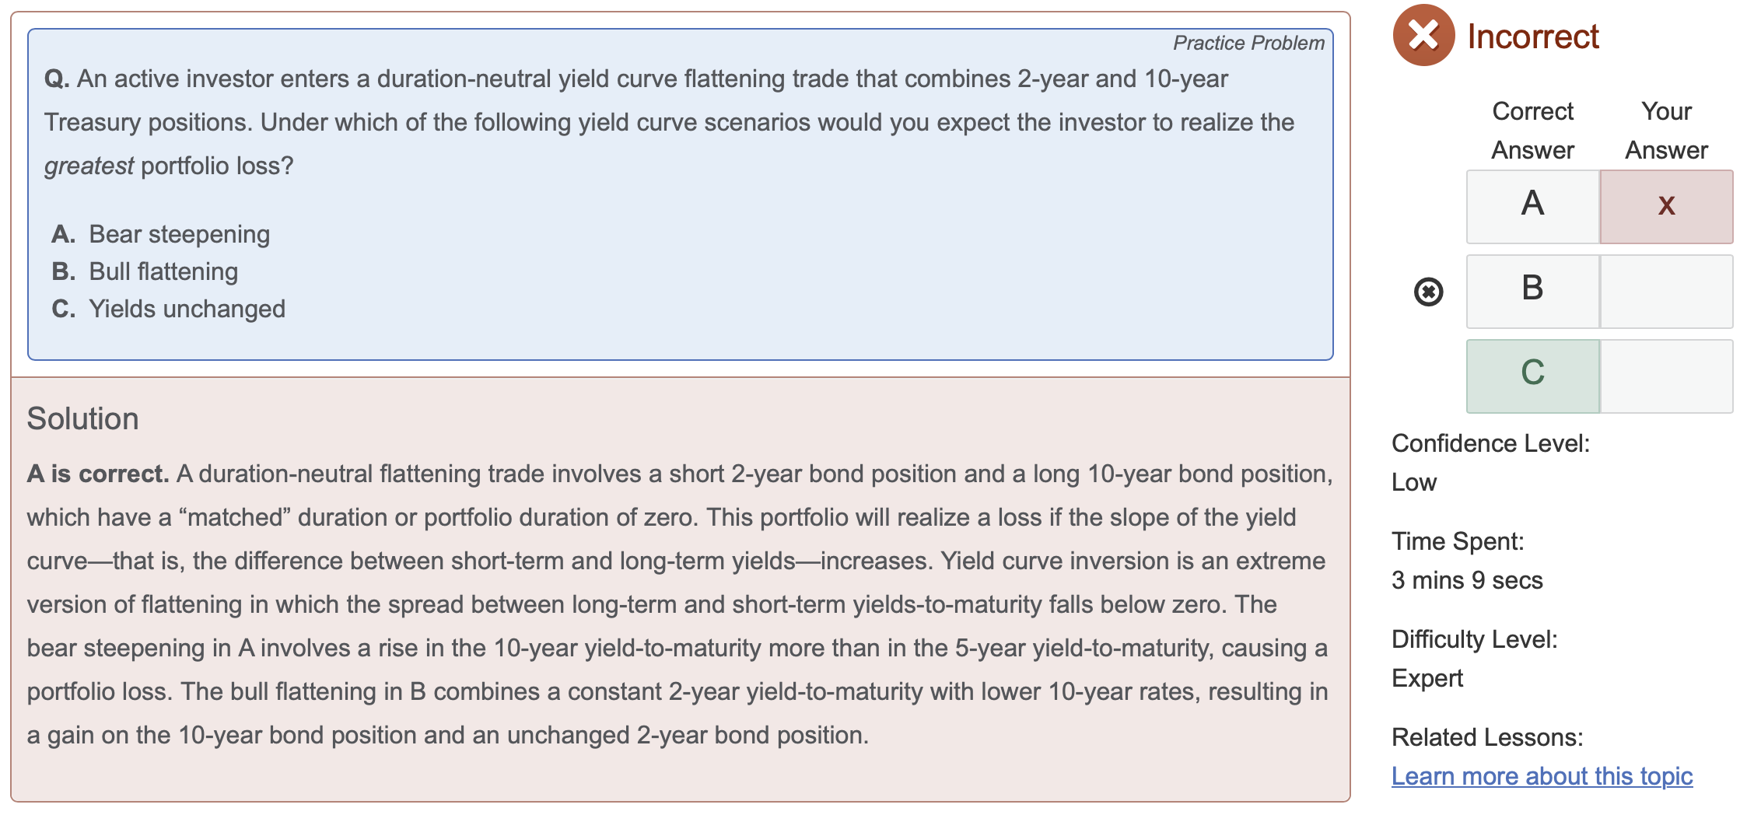Screen dimensions: 1747x815
Task: Click empty Your Answer cell for B
Action: click(1666, 291)
